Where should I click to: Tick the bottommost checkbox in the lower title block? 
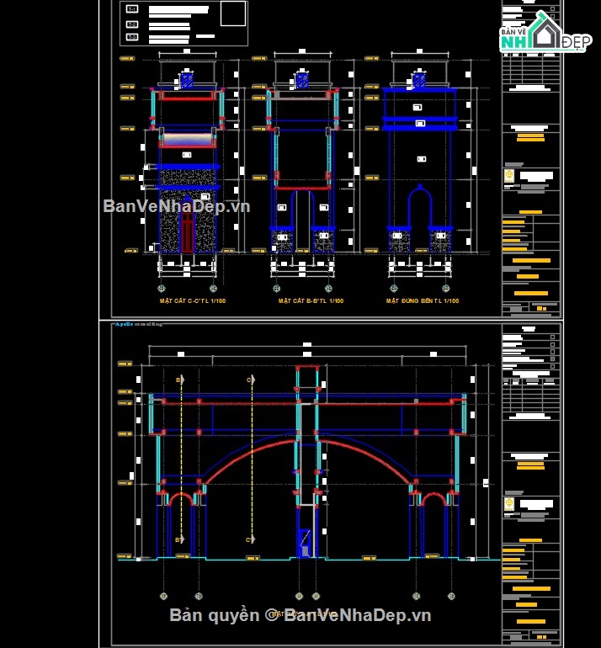coord(553,367)
